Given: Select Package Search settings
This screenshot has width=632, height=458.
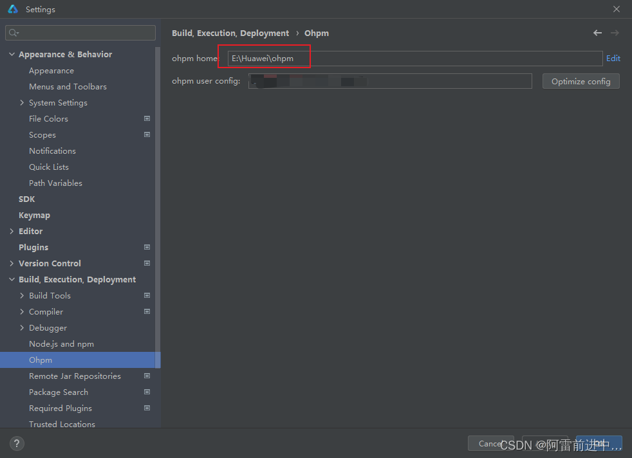Looking at the screenshot, I should click(59, 392).
